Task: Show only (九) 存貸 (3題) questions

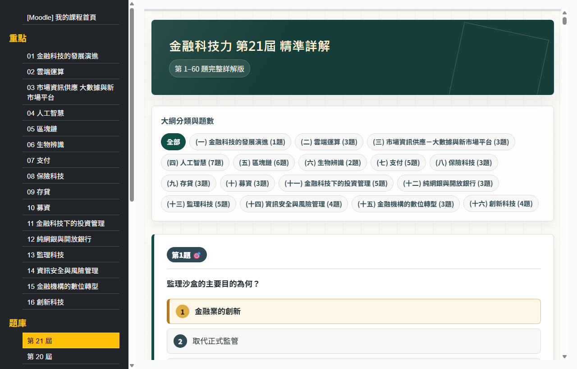Action: tap(188, 183)
